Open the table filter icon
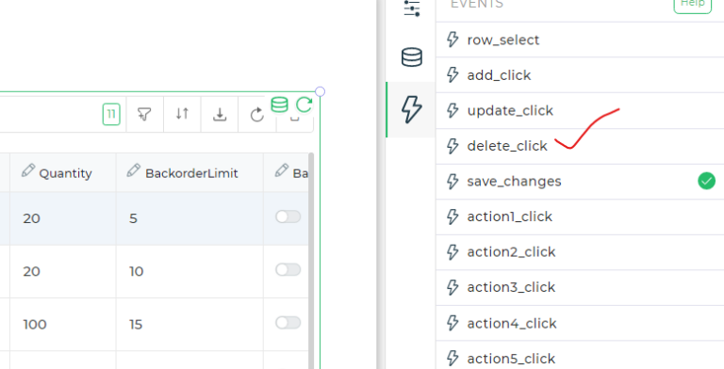The height and width of the screenshot is (369, 724). tap(144, 114)
